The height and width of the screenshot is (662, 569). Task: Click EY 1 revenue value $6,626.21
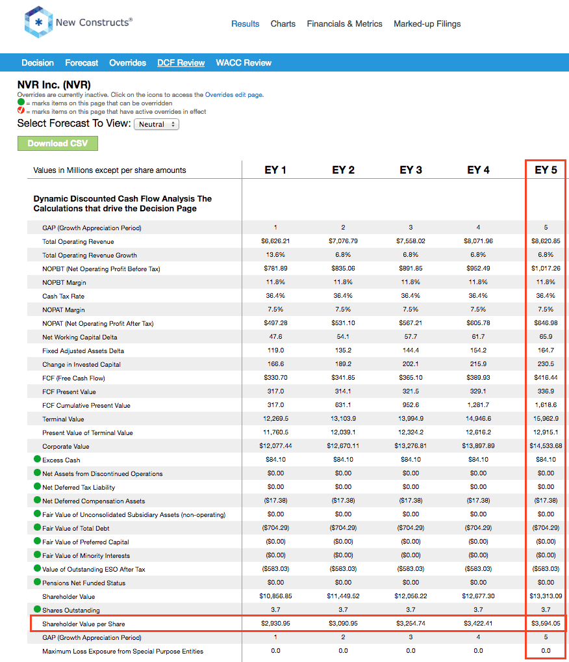coord(275,241)
